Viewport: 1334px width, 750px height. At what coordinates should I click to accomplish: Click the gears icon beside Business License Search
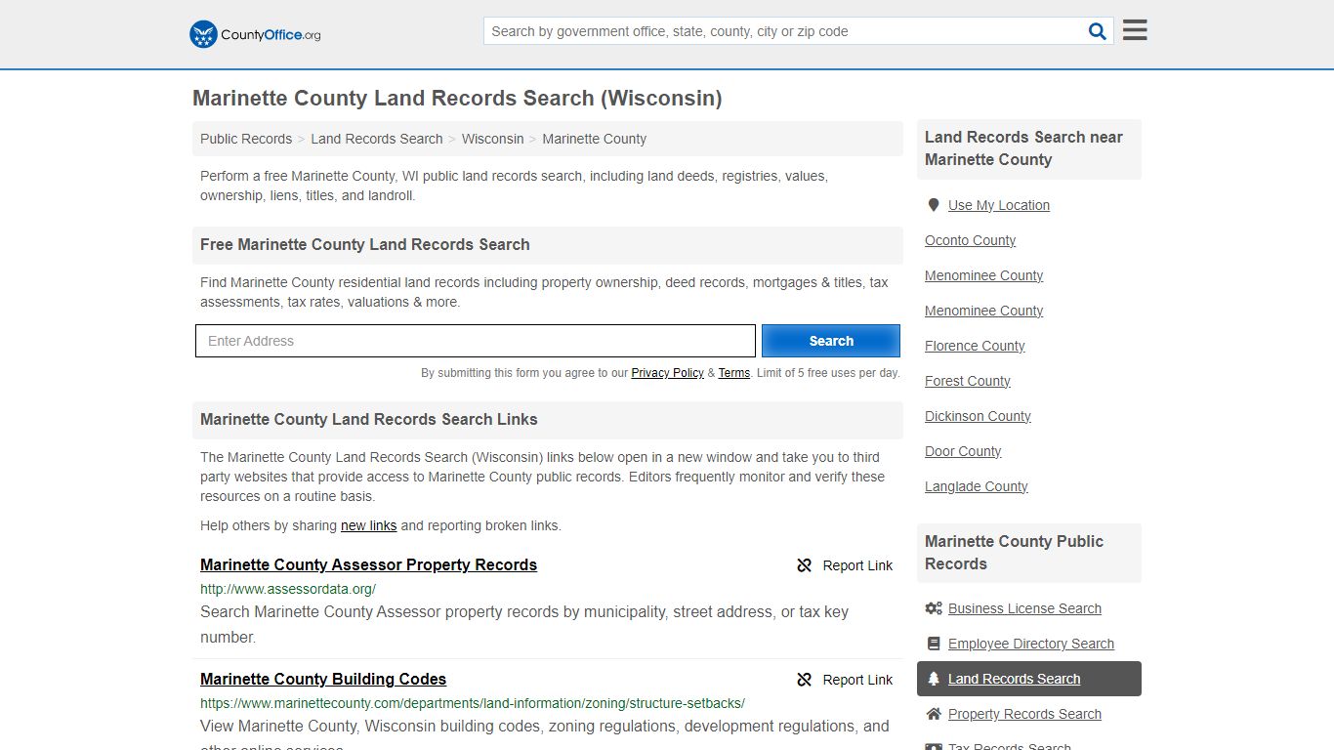click(x=934, y=608)
